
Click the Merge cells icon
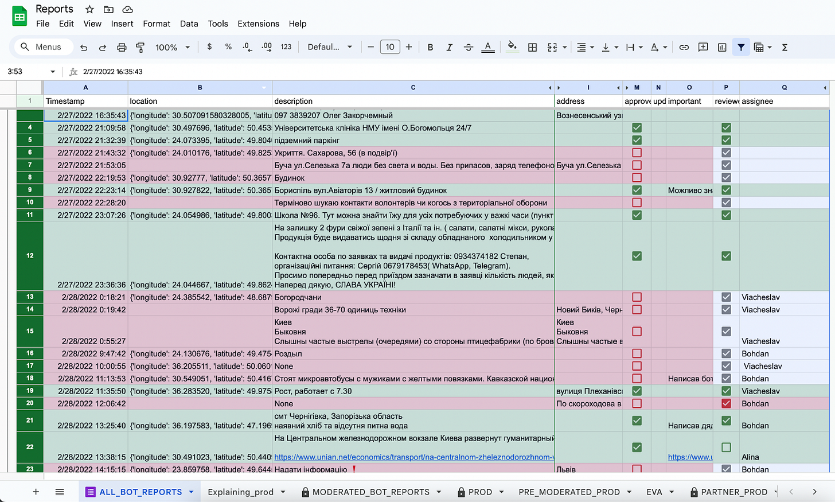click(552, 48)
